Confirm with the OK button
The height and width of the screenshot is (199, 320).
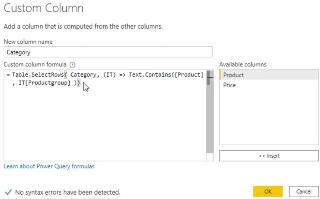[268, 191]
